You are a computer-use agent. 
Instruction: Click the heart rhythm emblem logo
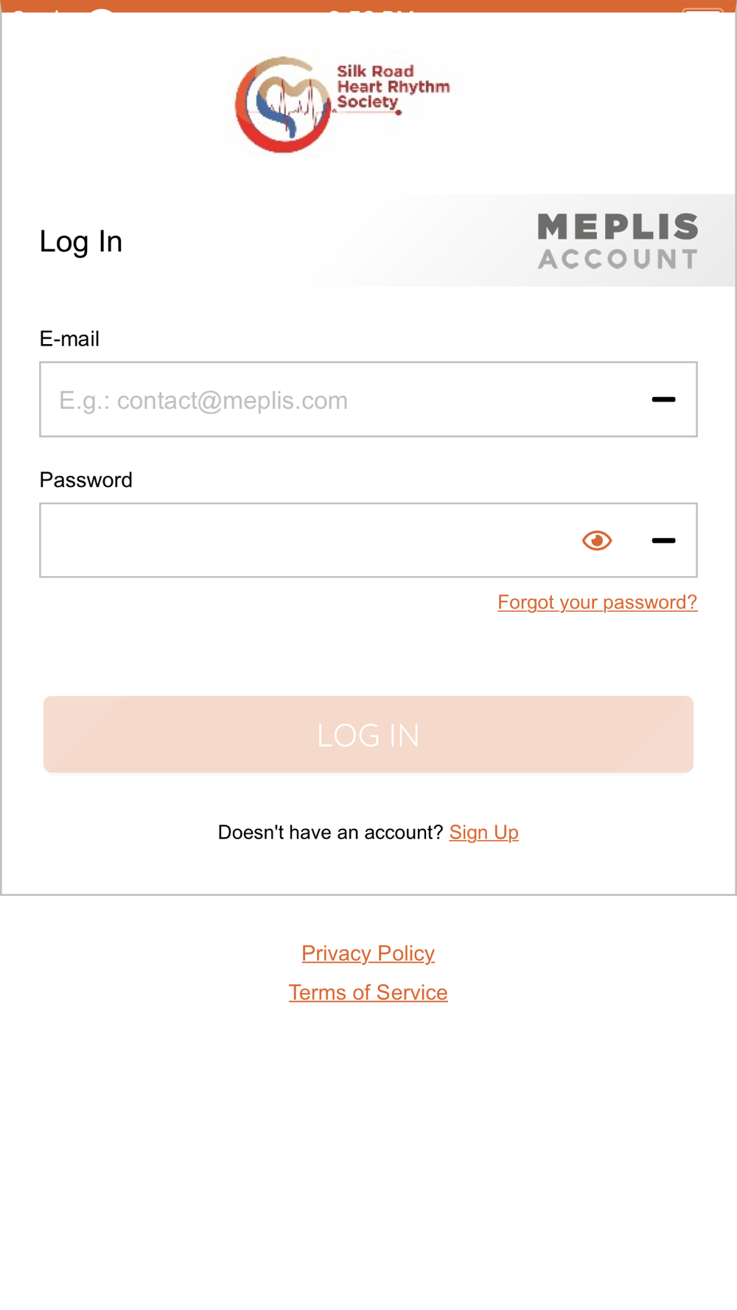pos(283,105)
